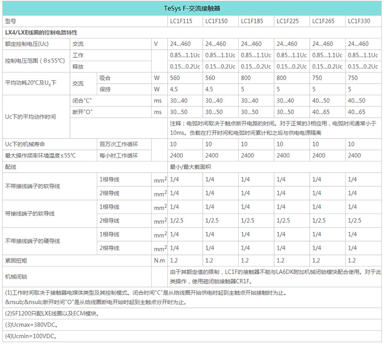The image size is (384, 355).
Task: Click the LC1F330 model header
Action: [x=359, y=21]
